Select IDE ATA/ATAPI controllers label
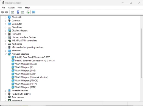This screenshot has height=106, width=143. [x=24, y=41]
